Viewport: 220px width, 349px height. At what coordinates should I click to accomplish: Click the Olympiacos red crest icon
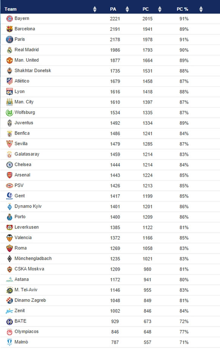[x=9, y=332]
